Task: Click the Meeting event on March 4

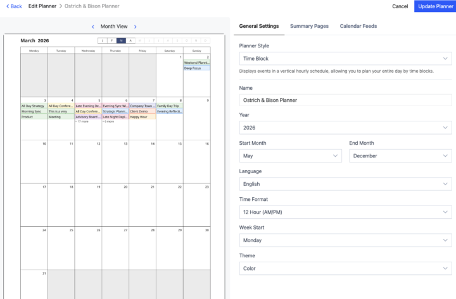Action: (61, 117)
